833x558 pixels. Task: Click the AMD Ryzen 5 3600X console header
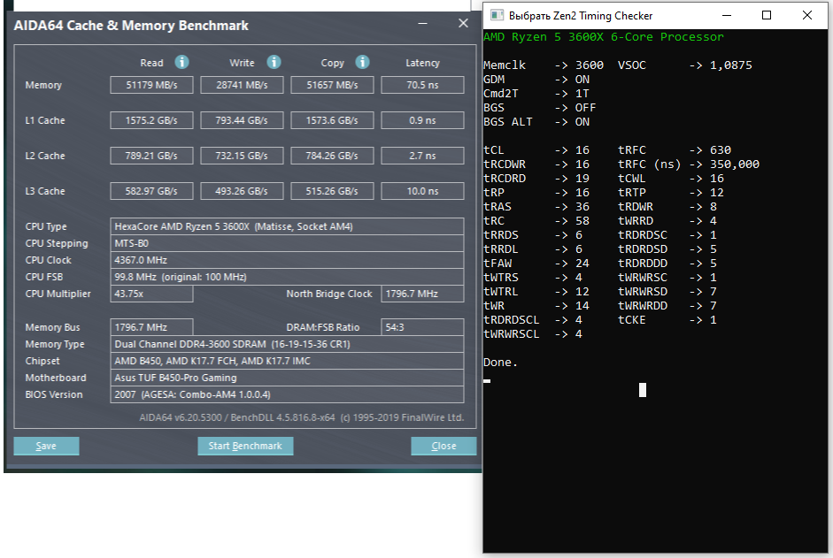(x=604, y=36)
